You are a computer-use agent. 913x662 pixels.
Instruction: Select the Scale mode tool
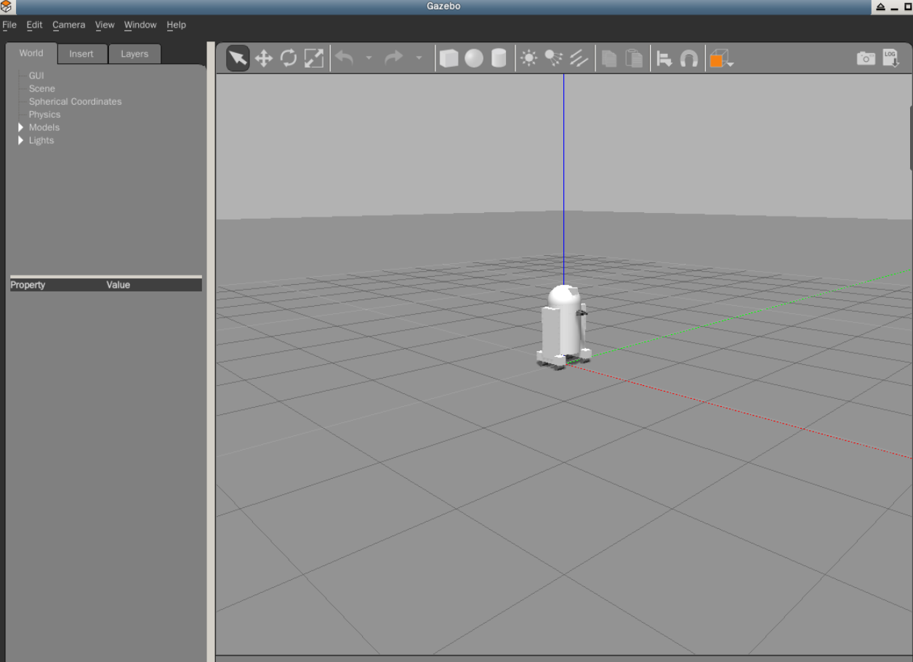pos(313,59)
